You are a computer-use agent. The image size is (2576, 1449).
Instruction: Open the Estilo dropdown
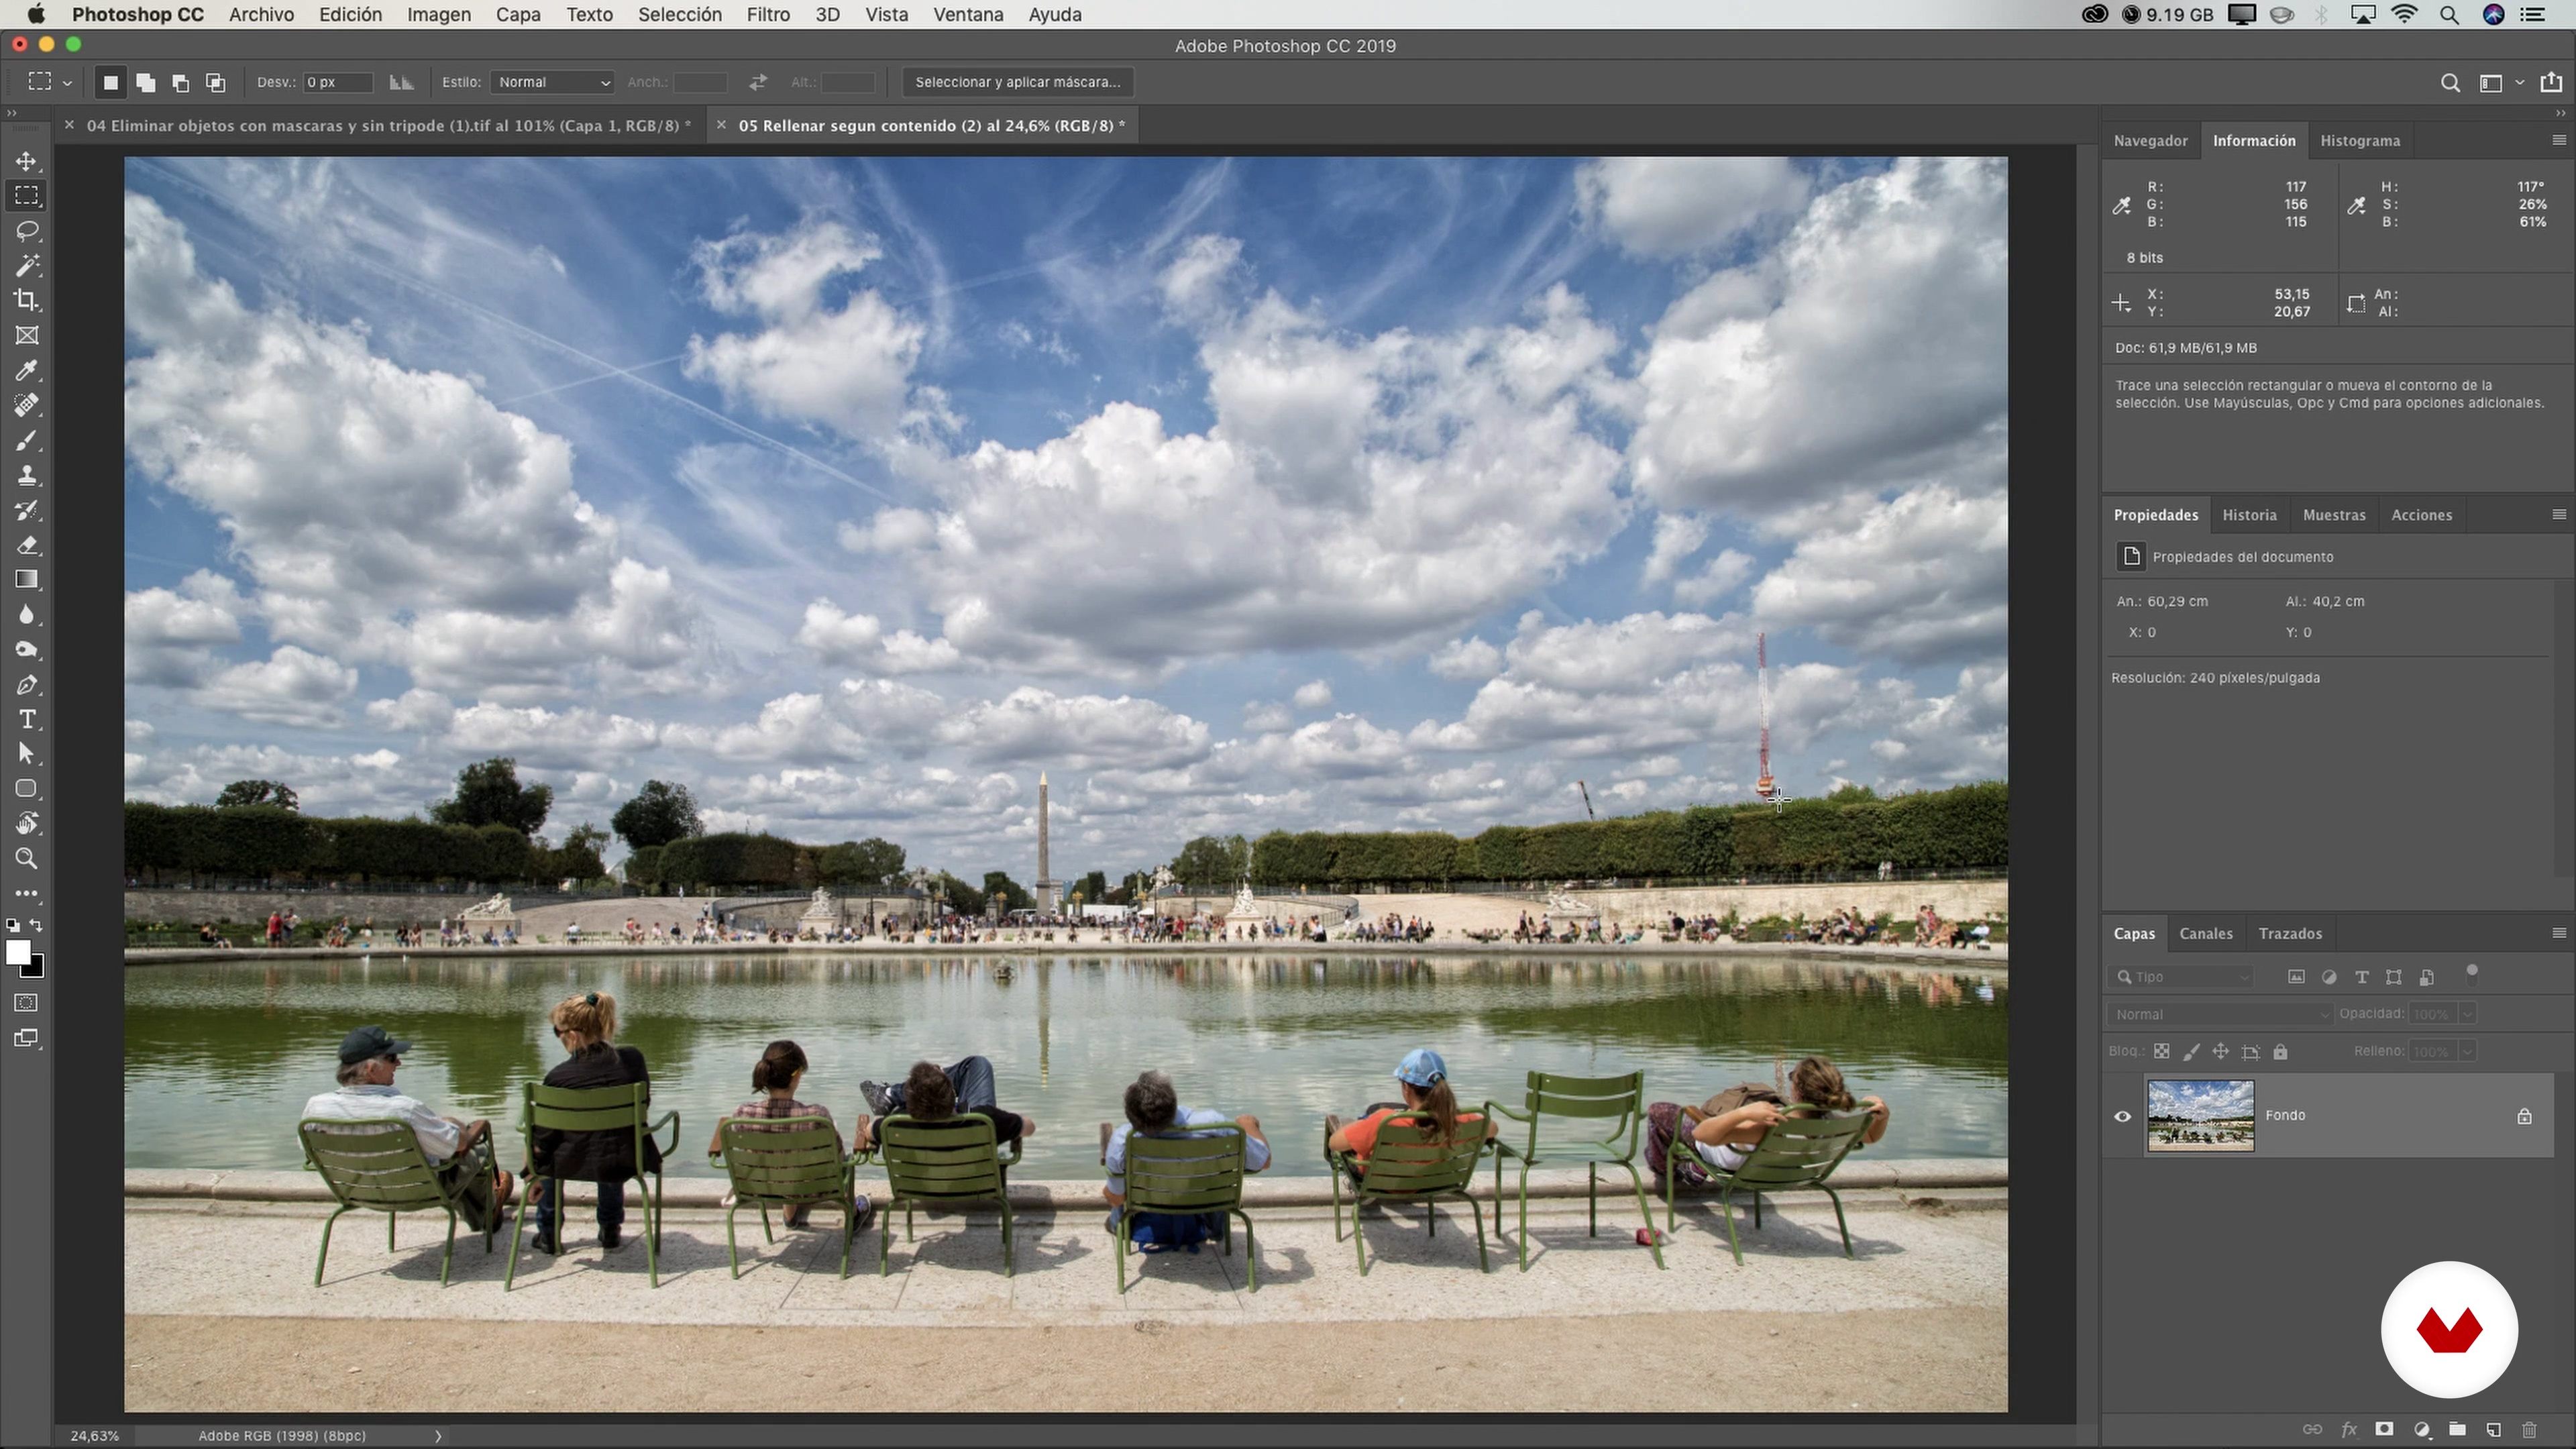pyautogui.click(x=553, y=82)
